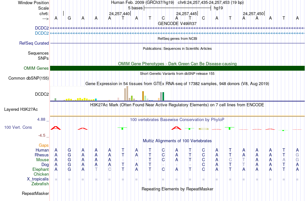Click the light gray G ending Rhesus row

point(297,155)
